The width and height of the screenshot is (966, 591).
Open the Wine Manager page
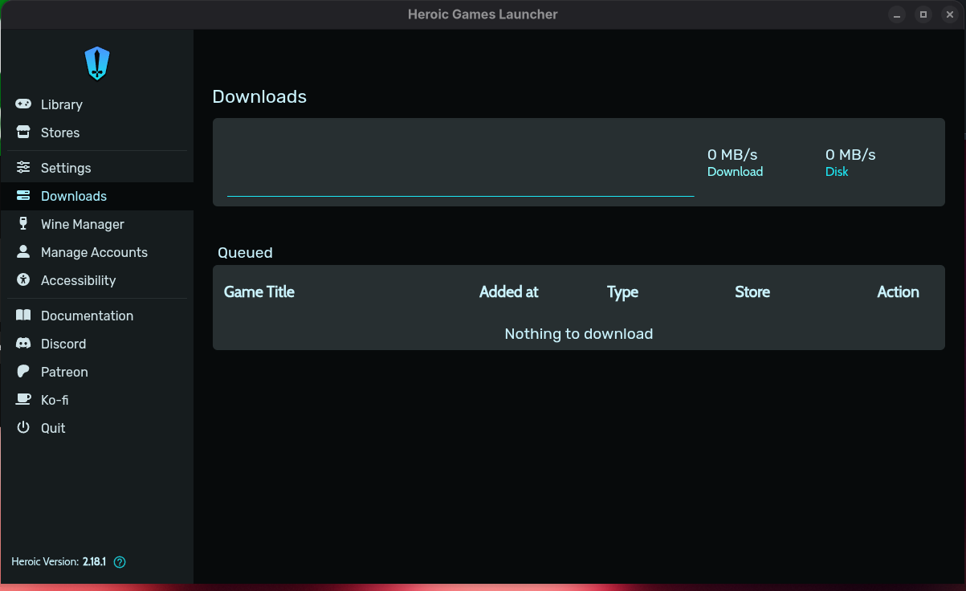[96, 224]
